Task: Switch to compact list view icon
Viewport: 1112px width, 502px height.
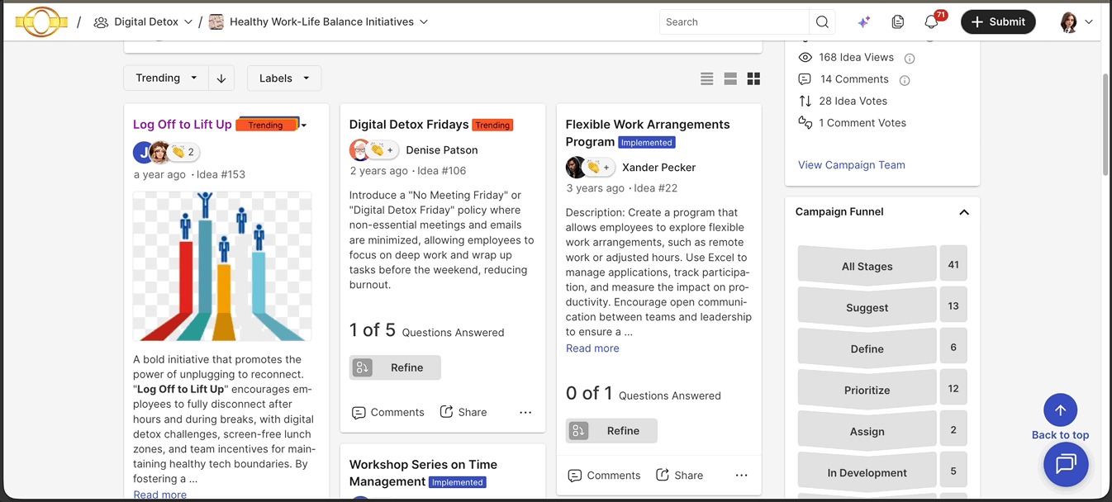Action: pos(706,78)
